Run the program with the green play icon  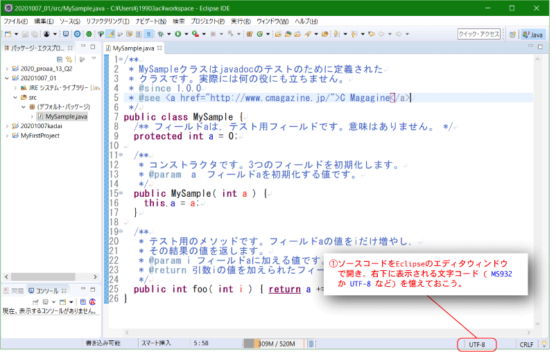point(177,34)
